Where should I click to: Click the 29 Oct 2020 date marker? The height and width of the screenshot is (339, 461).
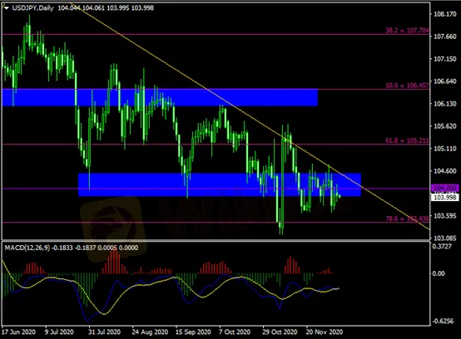(280, 332)
